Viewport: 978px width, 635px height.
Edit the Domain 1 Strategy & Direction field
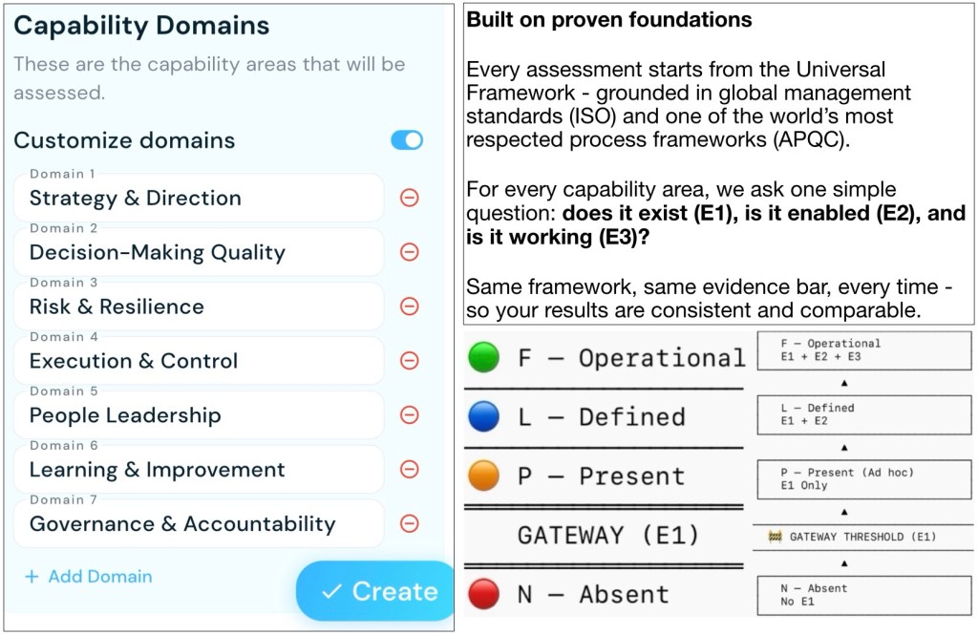click(199, 198)
